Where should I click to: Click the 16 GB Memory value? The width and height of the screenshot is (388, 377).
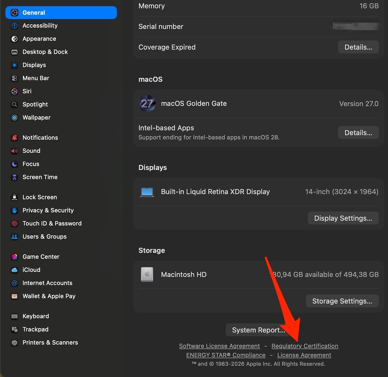click(369, 6)
